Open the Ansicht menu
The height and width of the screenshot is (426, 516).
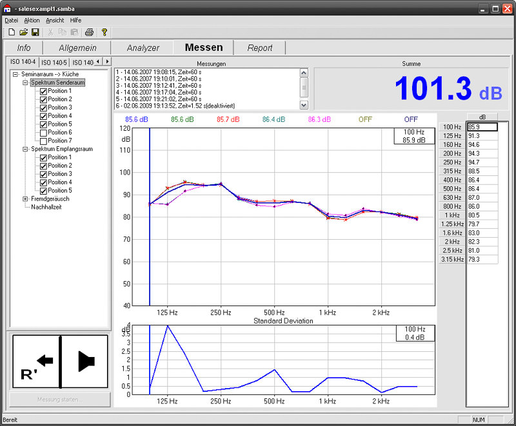[55, 21]
